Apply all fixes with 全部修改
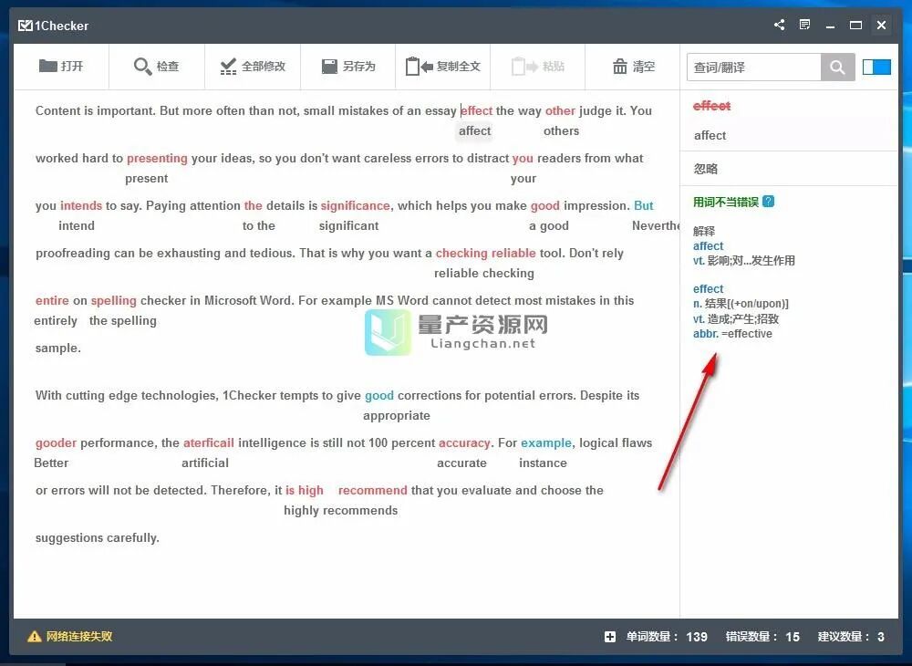Viewport: 912px width, 666px height. (x=253, y=67)
